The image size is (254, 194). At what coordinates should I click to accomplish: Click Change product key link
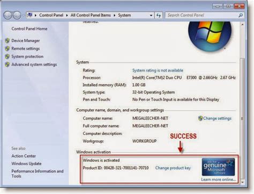click(x=173, y=168)
